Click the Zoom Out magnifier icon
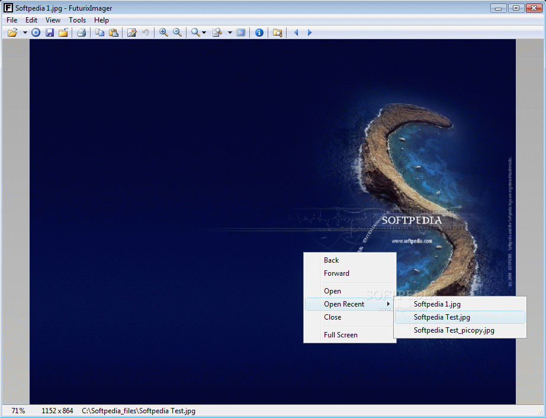Screen dimensions: 546x418 (177, 33)
